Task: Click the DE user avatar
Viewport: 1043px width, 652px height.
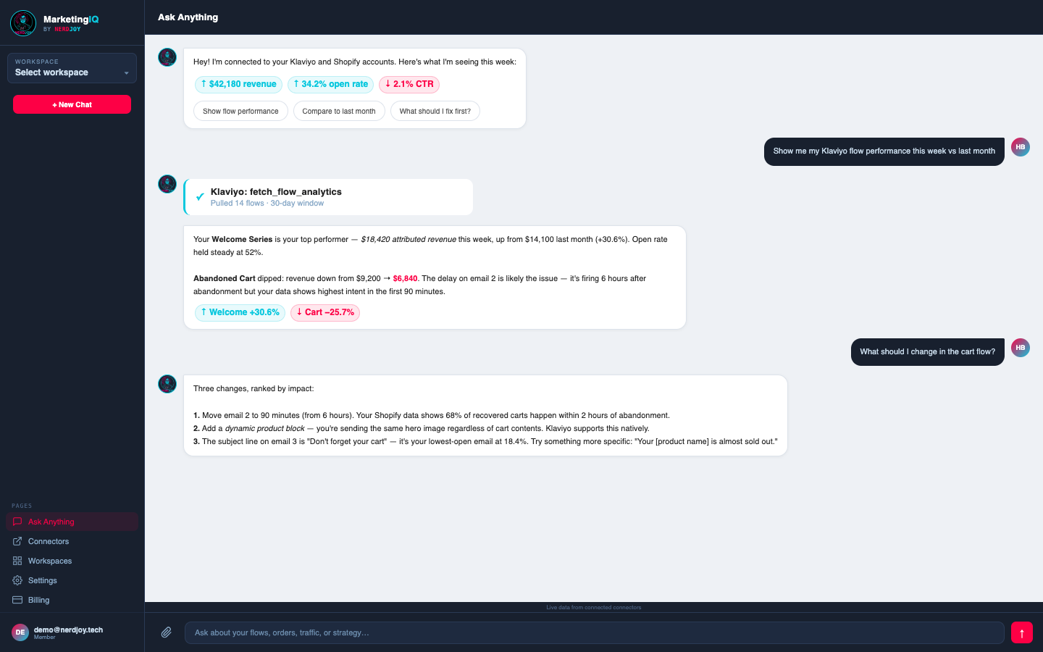Action: coord(20,632)
